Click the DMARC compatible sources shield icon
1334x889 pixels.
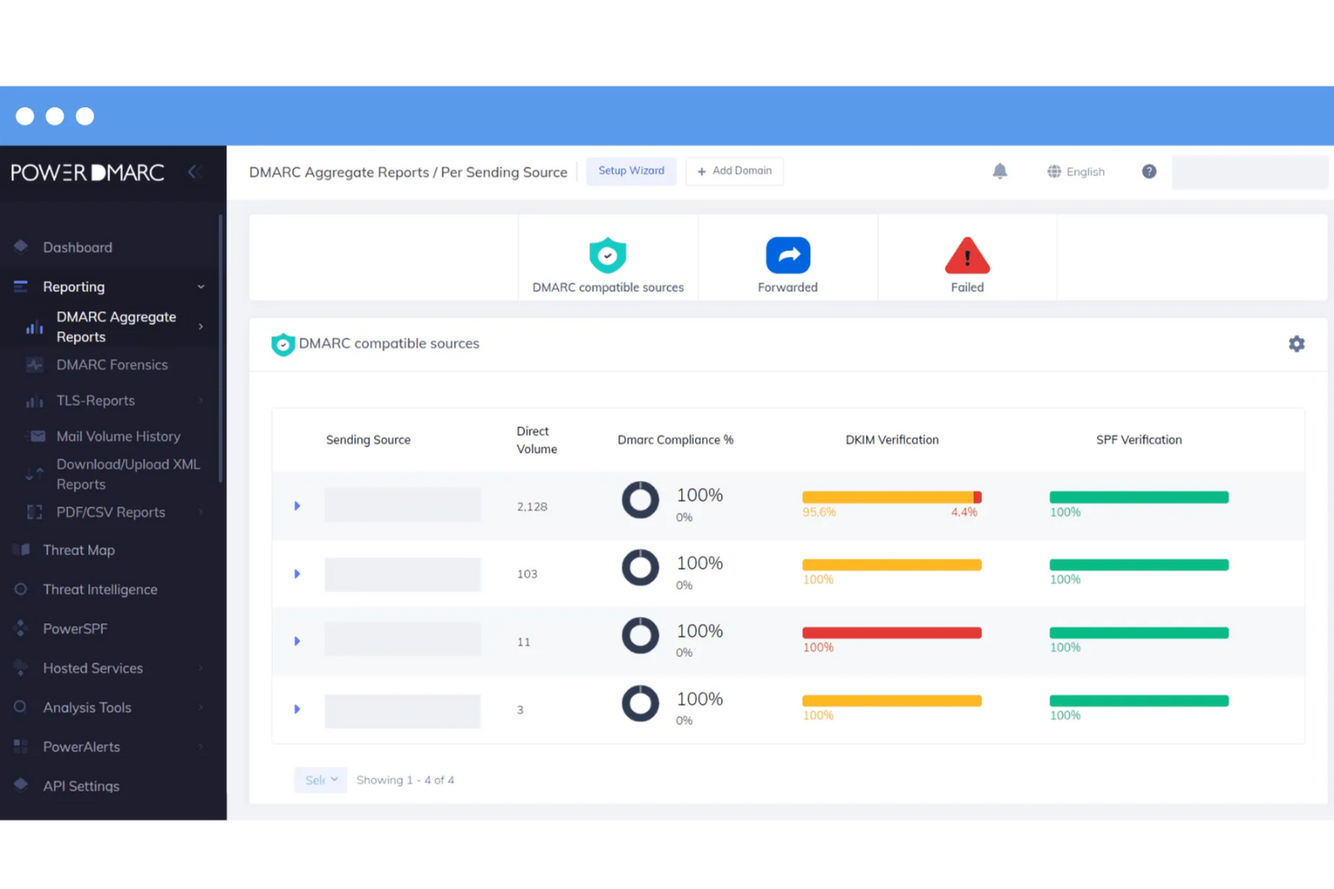click(608, 254)
